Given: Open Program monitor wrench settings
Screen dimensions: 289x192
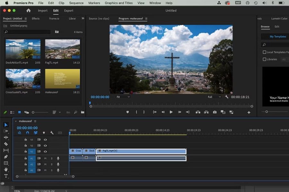Looking at the screenshot, I should [226, 97].
